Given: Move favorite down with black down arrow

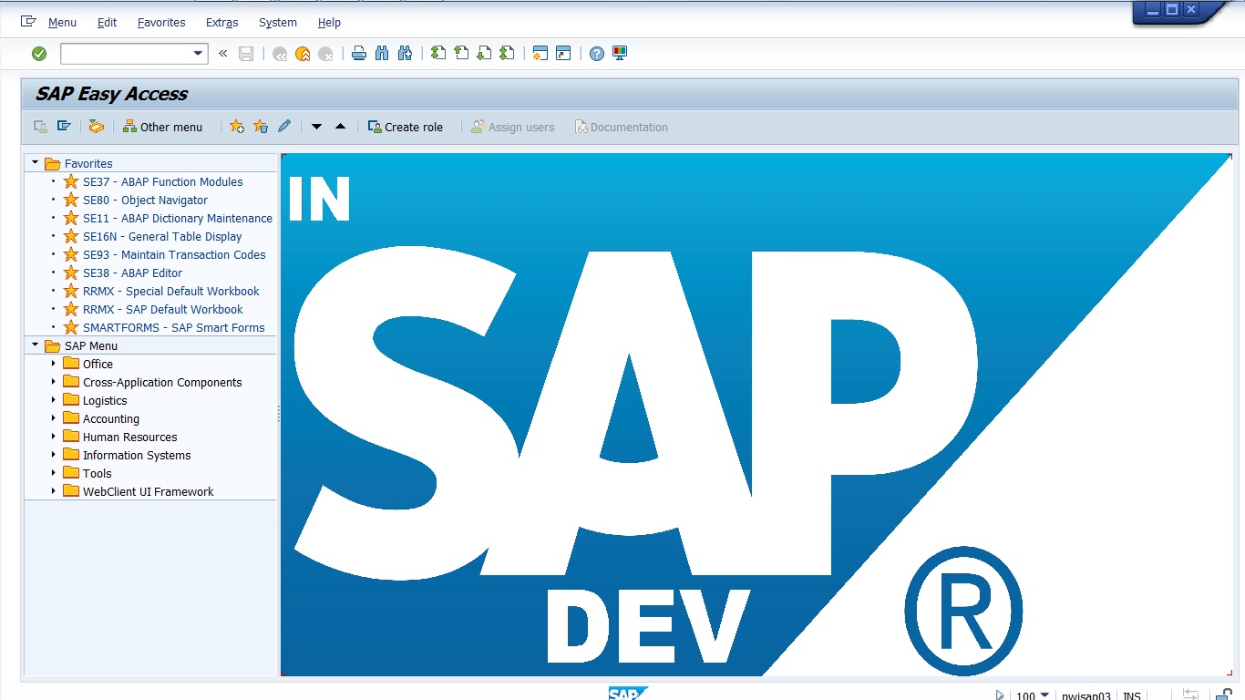Looking at the screenshot, I should pos(316,127).
